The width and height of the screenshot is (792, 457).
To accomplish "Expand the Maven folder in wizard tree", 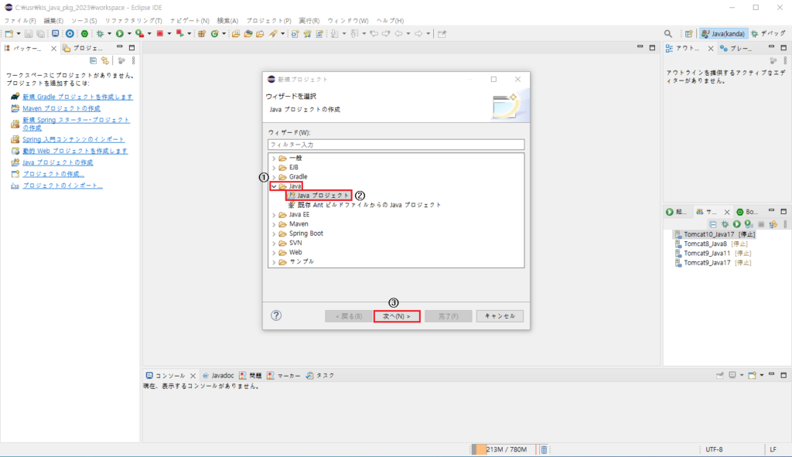I will [x=275, y=224].
